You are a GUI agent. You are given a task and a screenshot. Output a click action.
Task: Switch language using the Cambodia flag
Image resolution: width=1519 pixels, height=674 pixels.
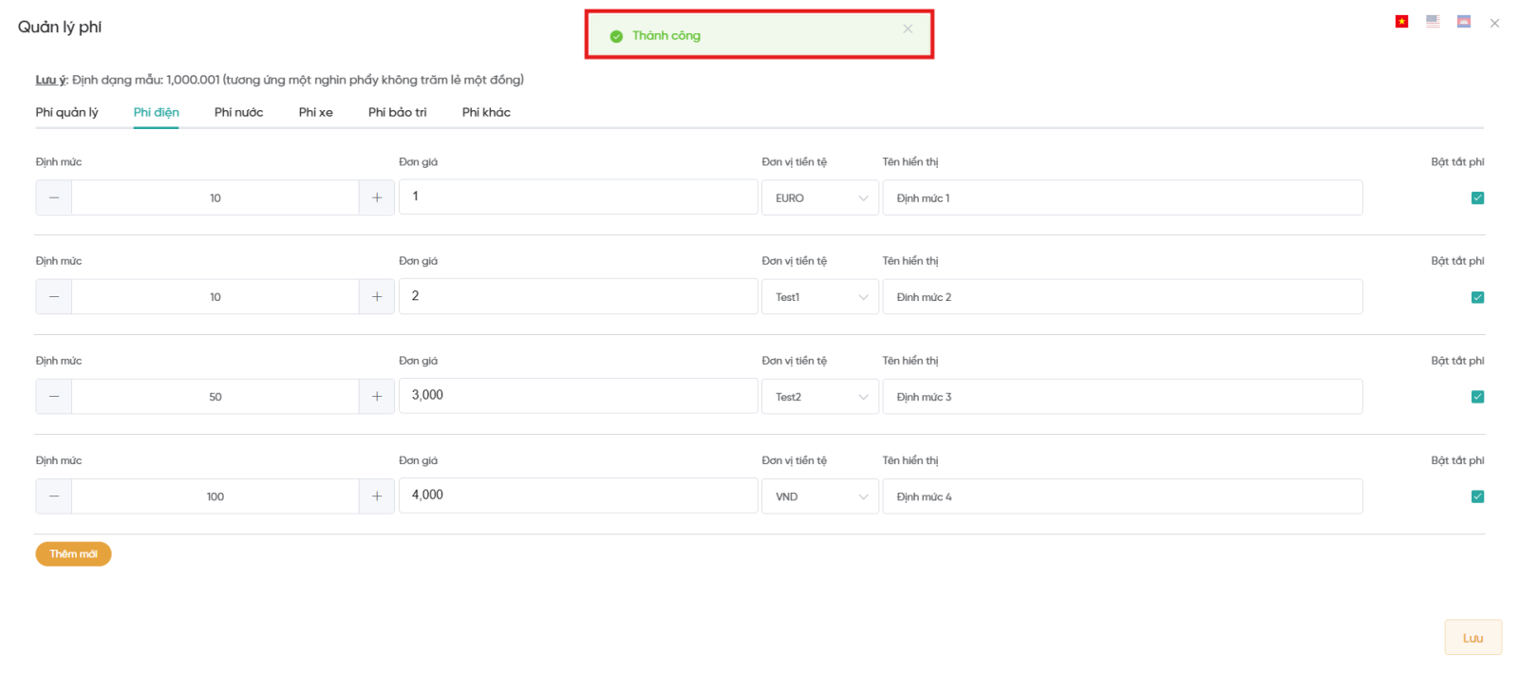1464,22
